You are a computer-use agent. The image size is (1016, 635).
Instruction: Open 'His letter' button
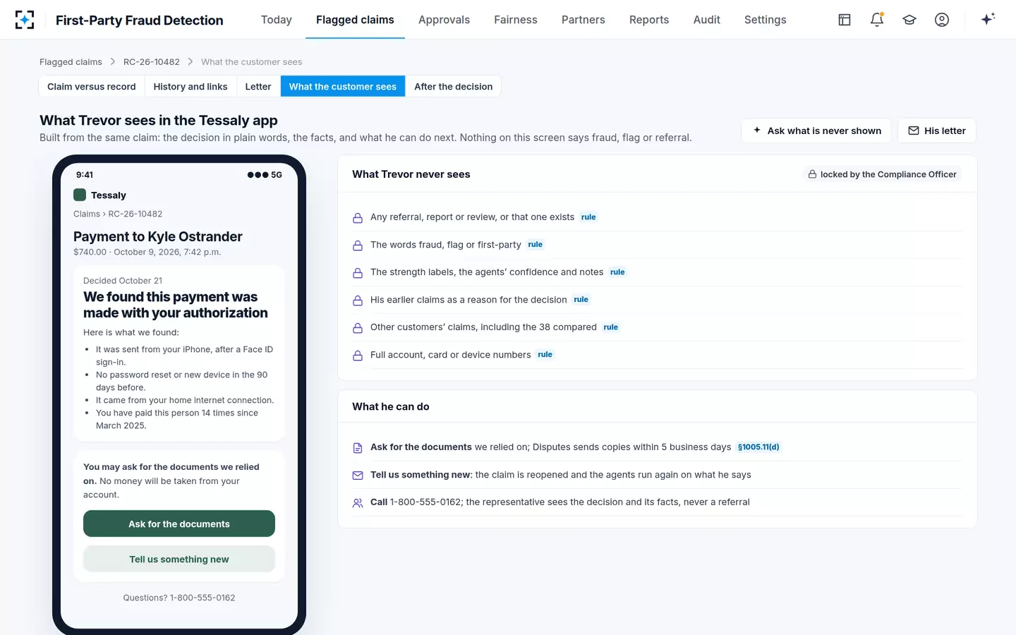[x=937, y=131]
